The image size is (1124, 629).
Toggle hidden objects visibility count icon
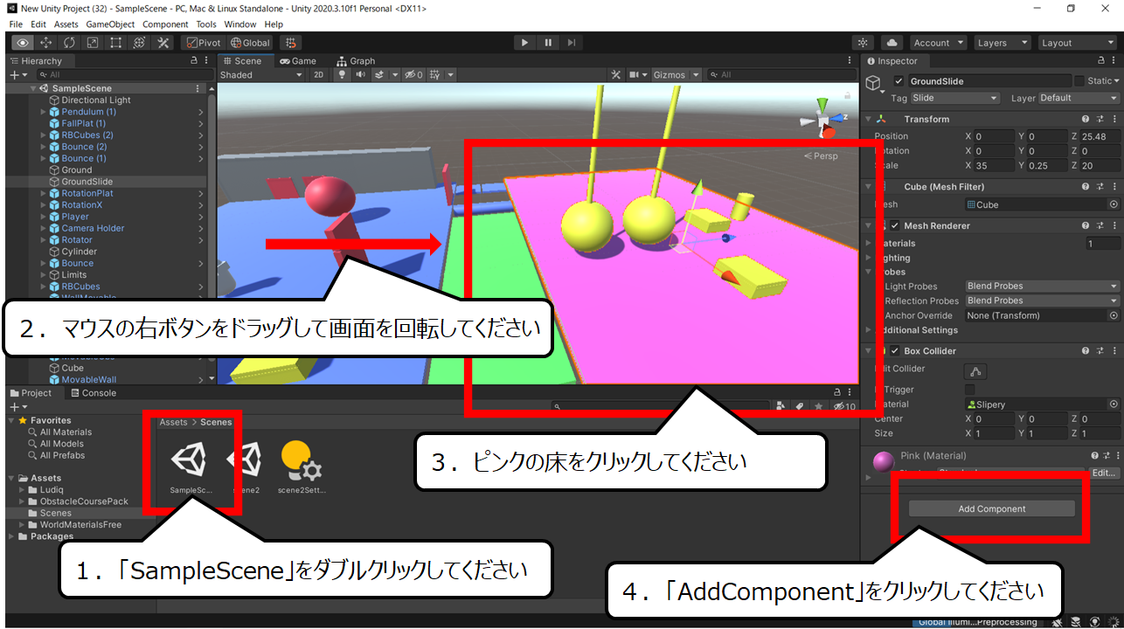(x=413, y=75)
